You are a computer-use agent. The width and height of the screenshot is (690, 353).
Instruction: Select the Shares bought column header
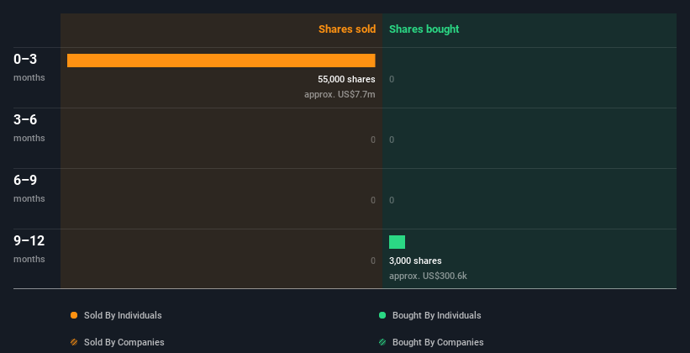(x=424, y=29)
